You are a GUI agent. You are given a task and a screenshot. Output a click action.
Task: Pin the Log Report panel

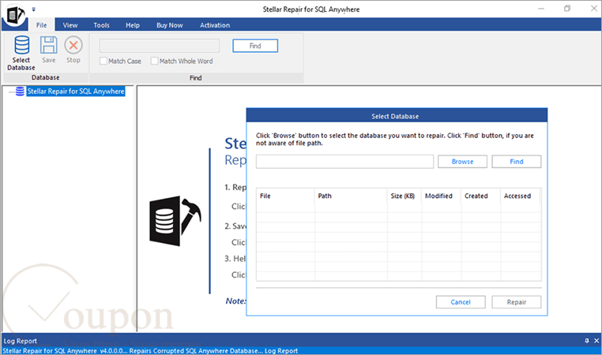click(x=587, y=341)
